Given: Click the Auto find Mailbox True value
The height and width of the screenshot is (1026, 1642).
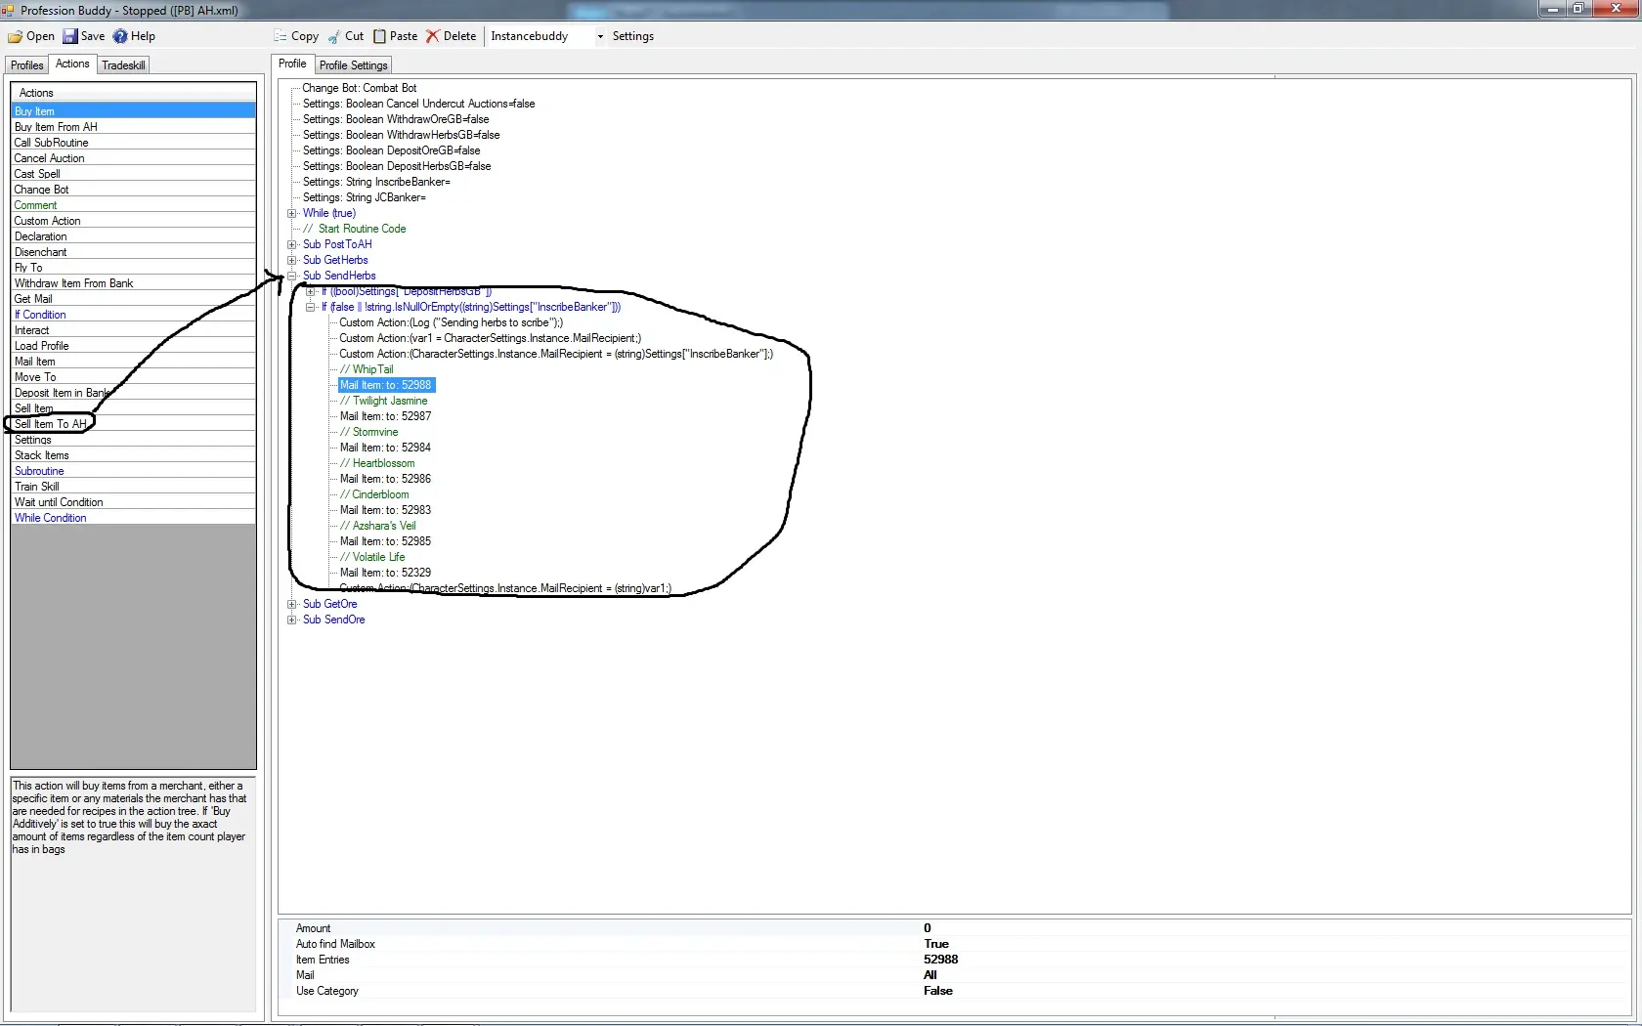Looking at the screenshot, I should (x=935, y=944).
